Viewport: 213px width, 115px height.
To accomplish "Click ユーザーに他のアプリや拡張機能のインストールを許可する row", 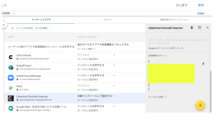I will coord(41,47).
